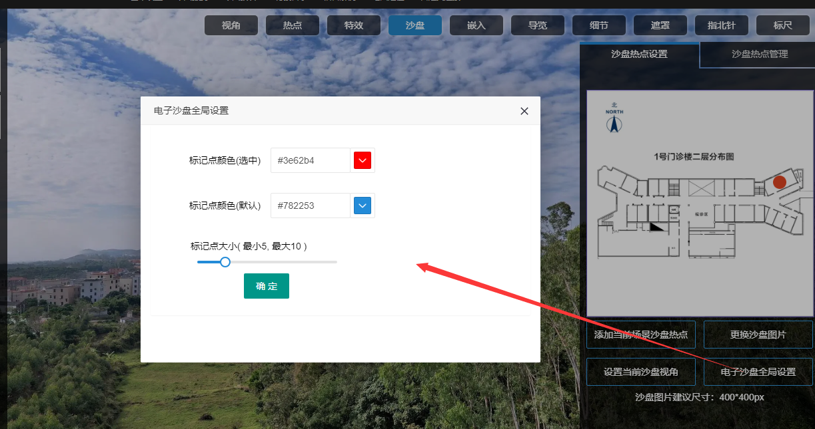815x429 pixels.
Task: Switch to the 沙盘热点设置 tab
Action: pos(639,54)
